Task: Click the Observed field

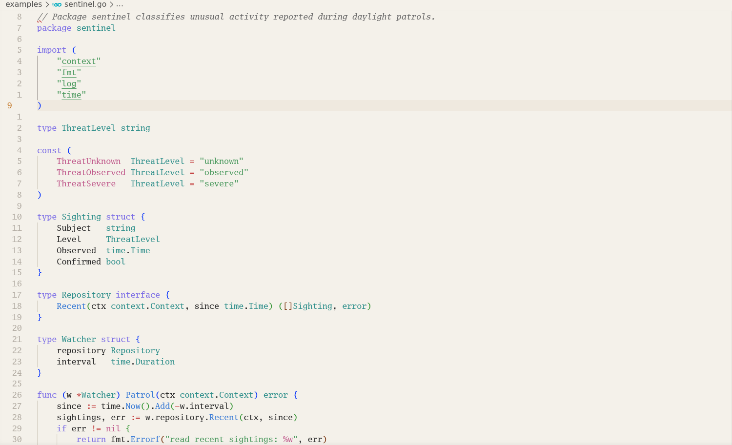Action: coord(76,250)
